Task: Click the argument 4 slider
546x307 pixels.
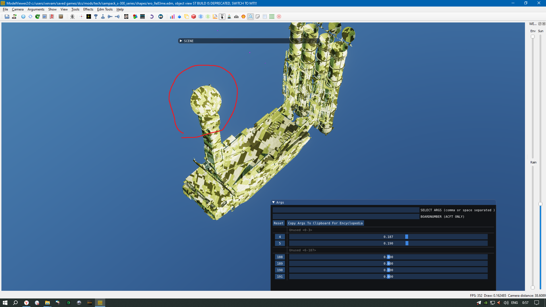Action: pyautogui.click(x=388, y=237)
